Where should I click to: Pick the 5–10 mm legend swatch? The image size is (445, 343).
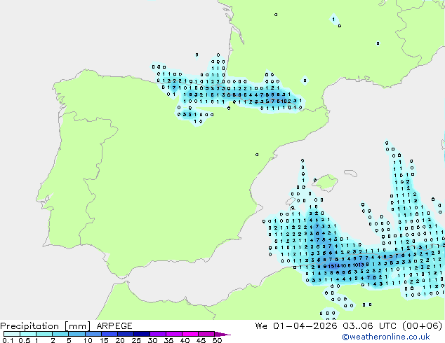tap(77, 334)
